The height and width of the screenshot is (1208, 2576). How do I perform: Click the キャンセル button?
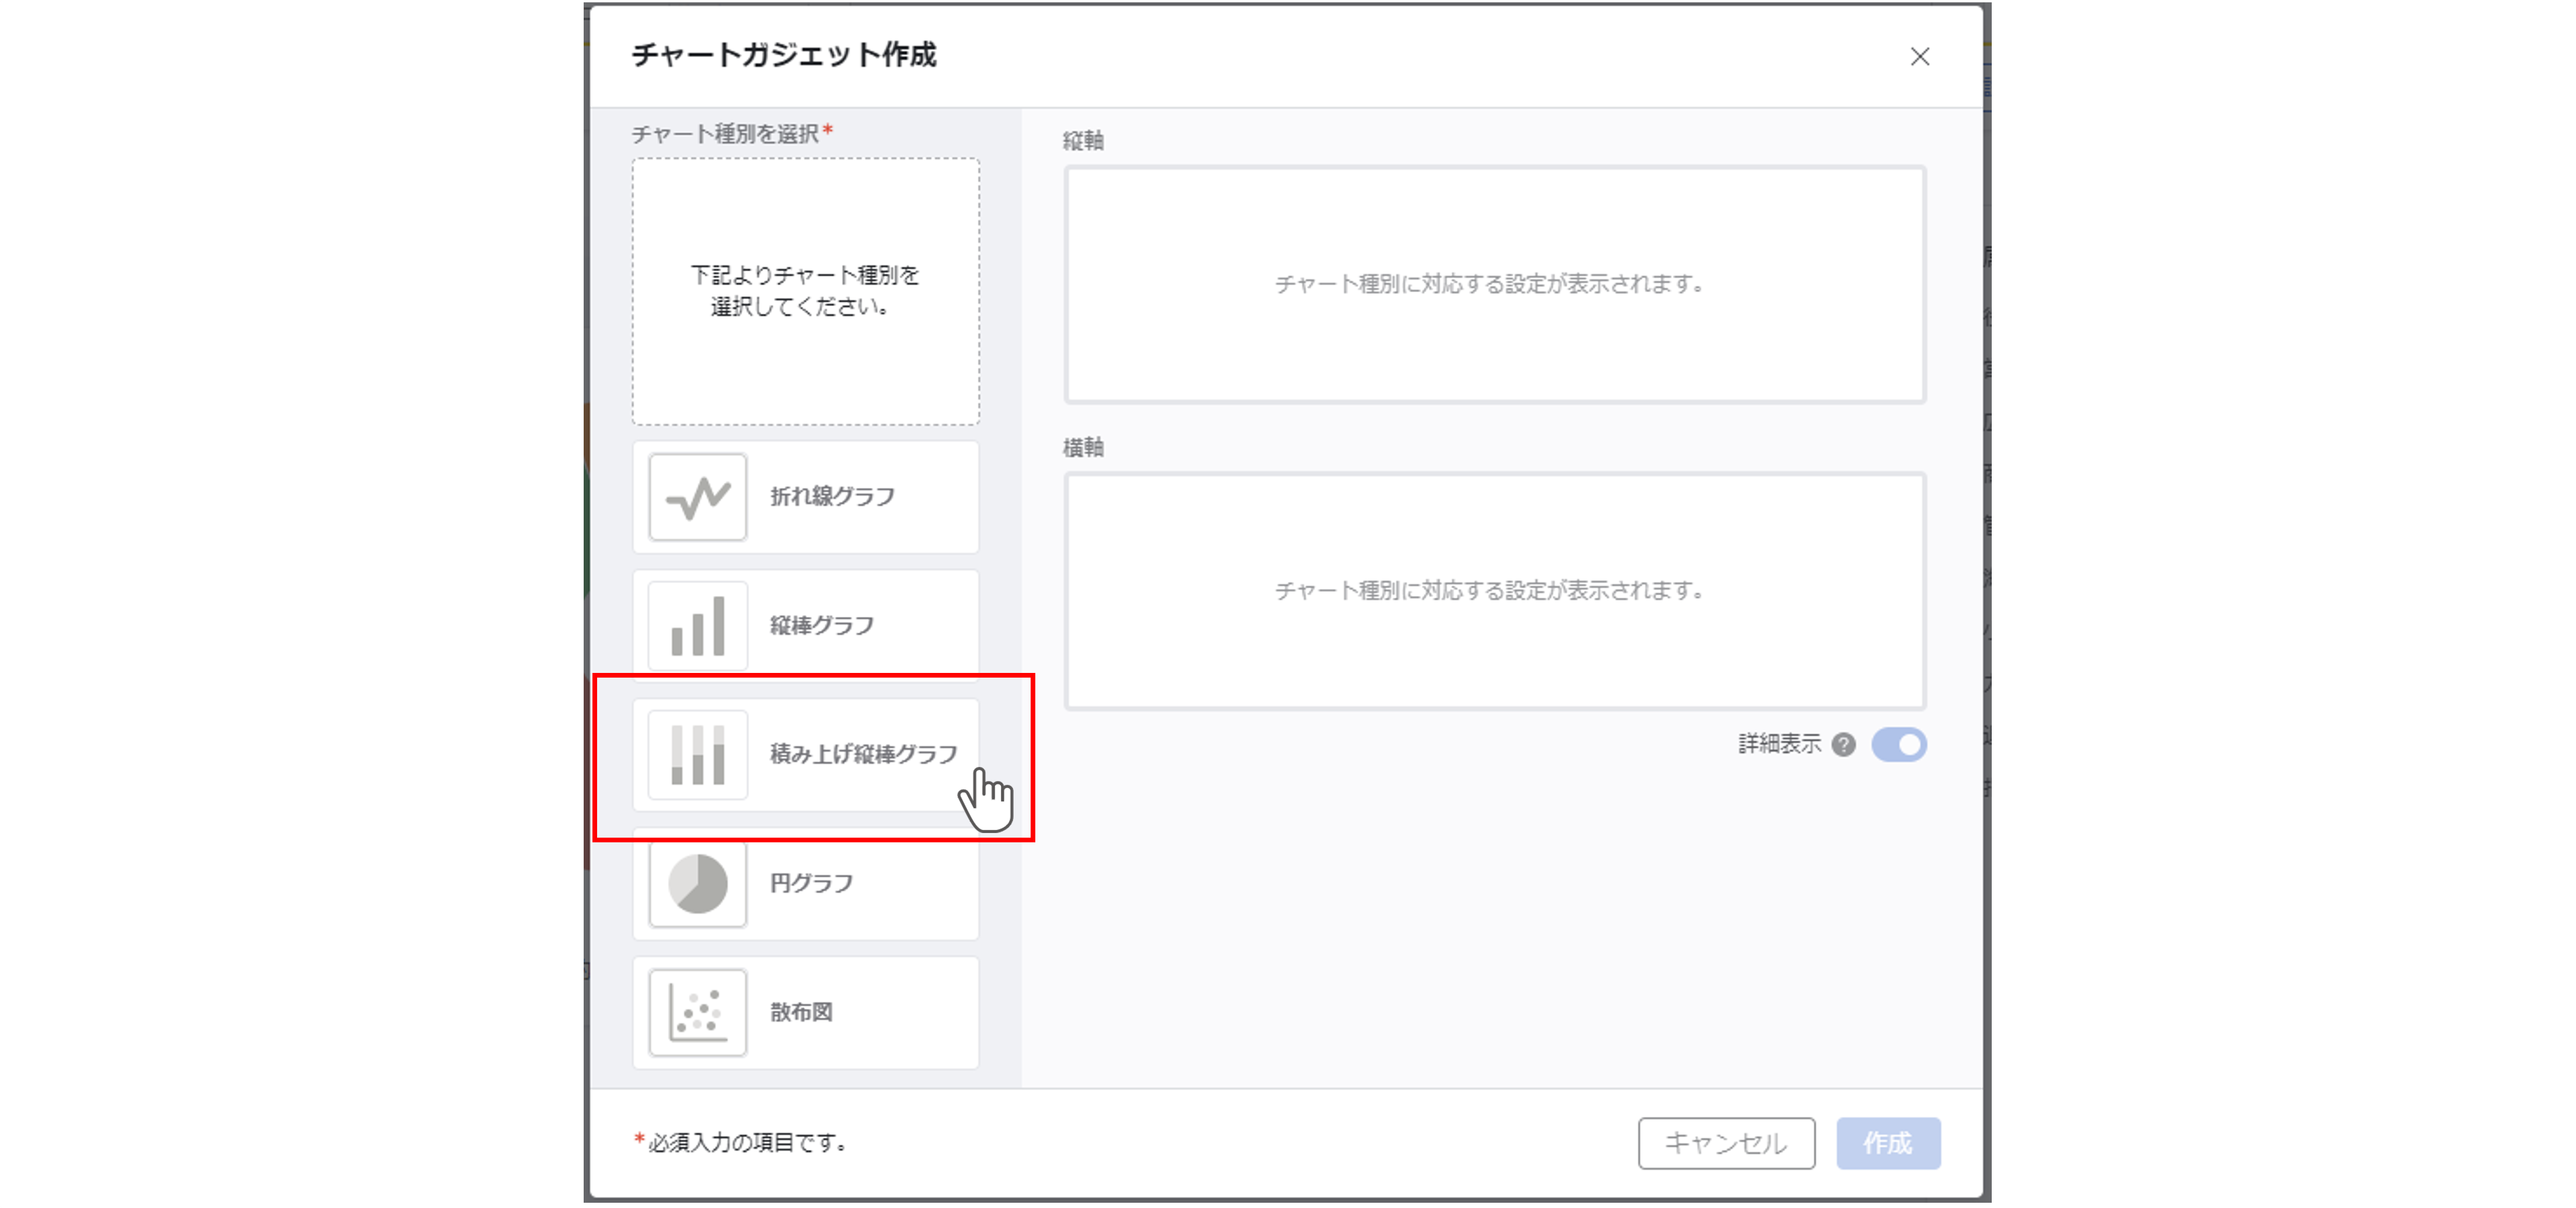1725,1143
